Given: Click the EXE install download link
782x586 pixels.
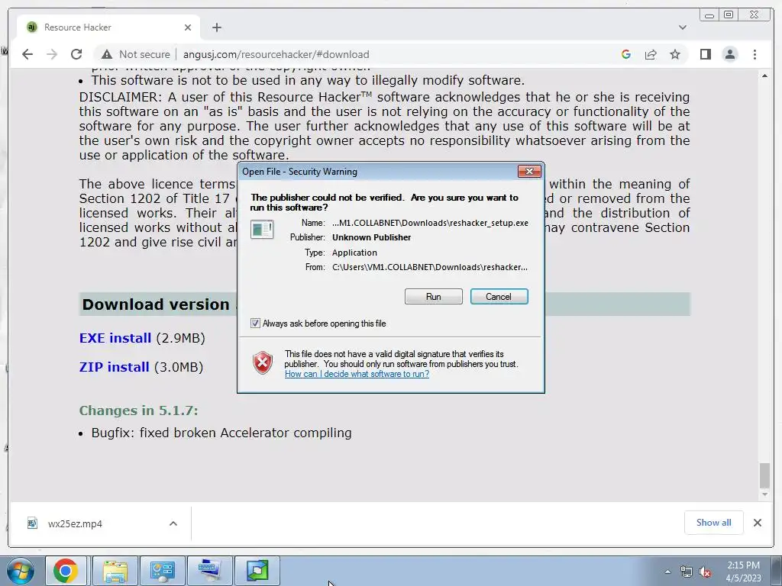Looking at the screenshot, I should [115, 338].
